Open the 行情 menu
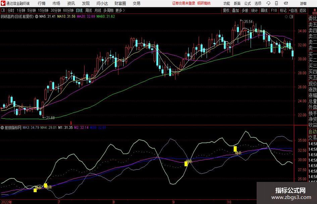317x204 pixels. [x=42, y=3]
